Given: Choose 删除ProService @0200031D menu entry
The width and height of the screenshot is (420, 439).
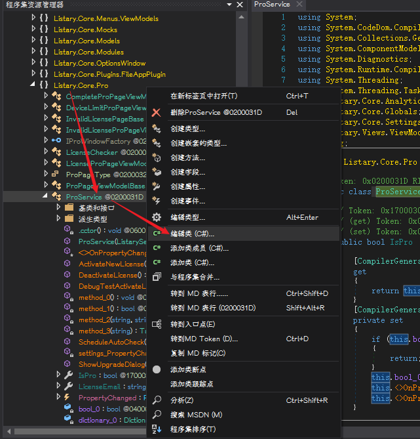Looking at the screenshot, I should [x=243, y=113].
